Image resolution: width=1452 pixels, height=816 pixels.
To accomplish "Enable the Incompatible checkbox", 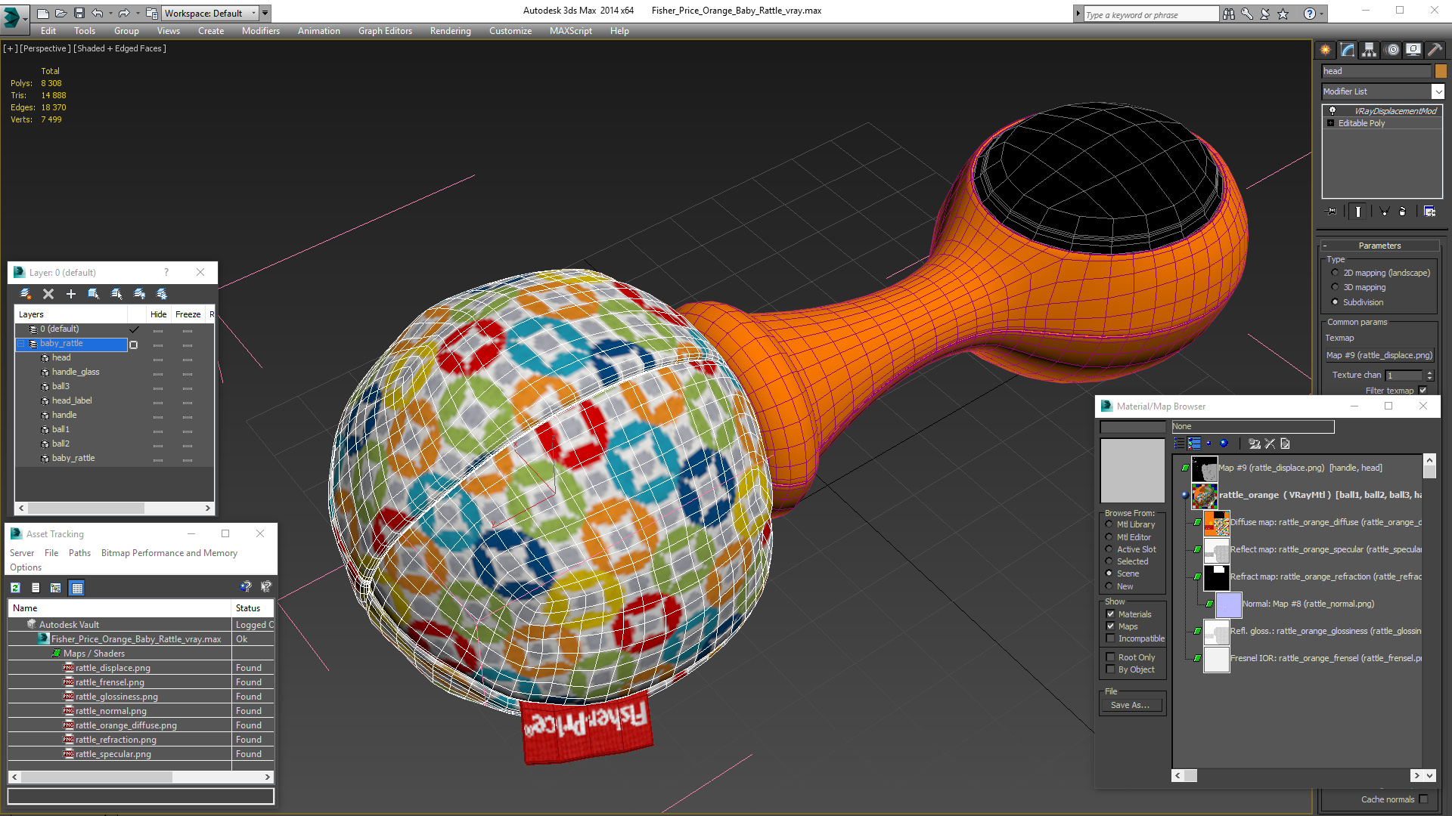I will 1111,638.
